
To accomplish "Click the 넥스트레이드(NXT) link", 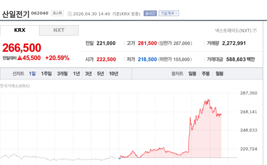I will (233, 30).
